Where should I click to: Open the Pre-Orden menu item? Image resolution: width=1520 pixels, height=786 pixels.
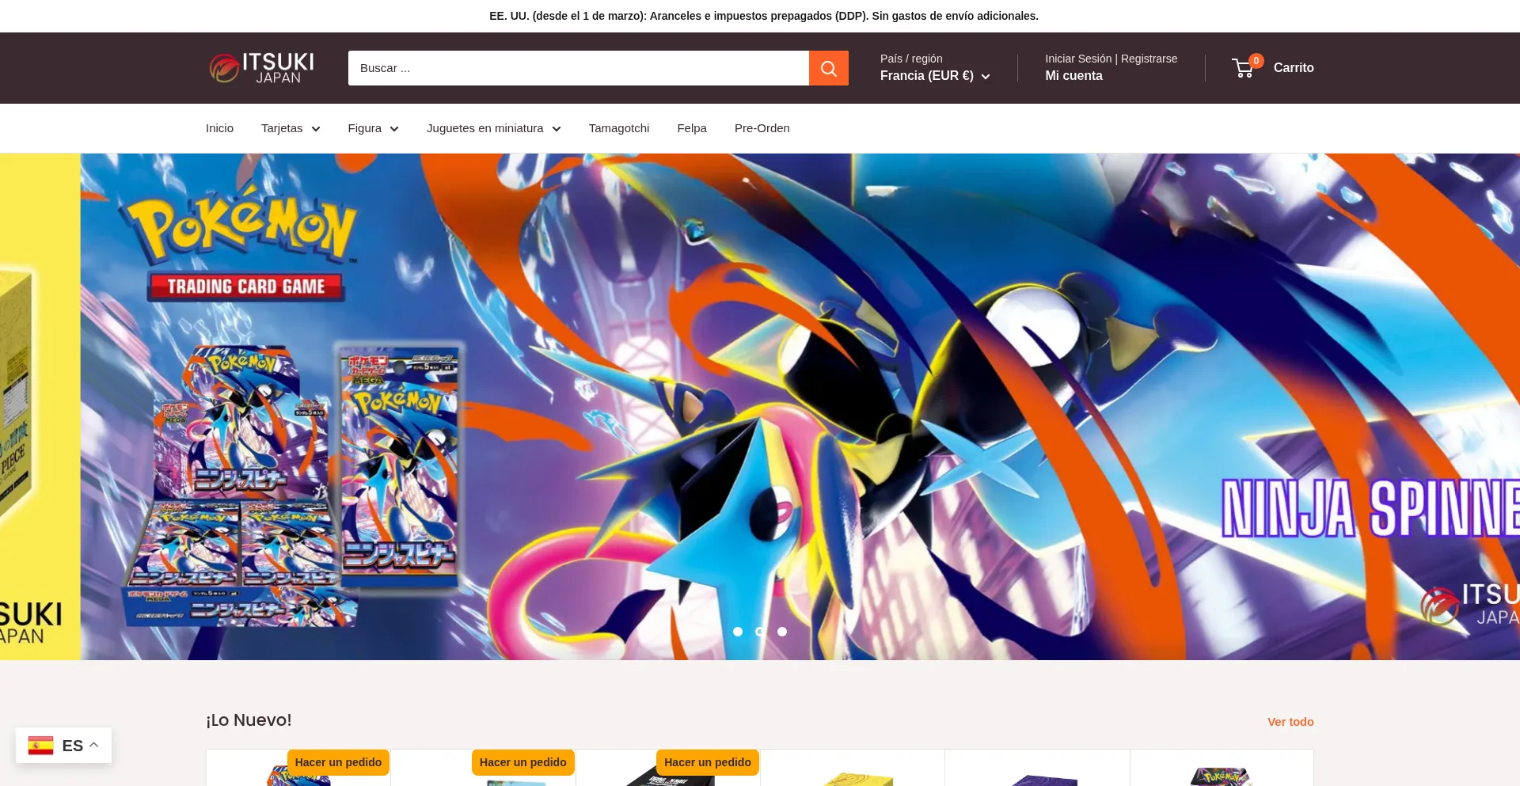(x=762, y=128)
